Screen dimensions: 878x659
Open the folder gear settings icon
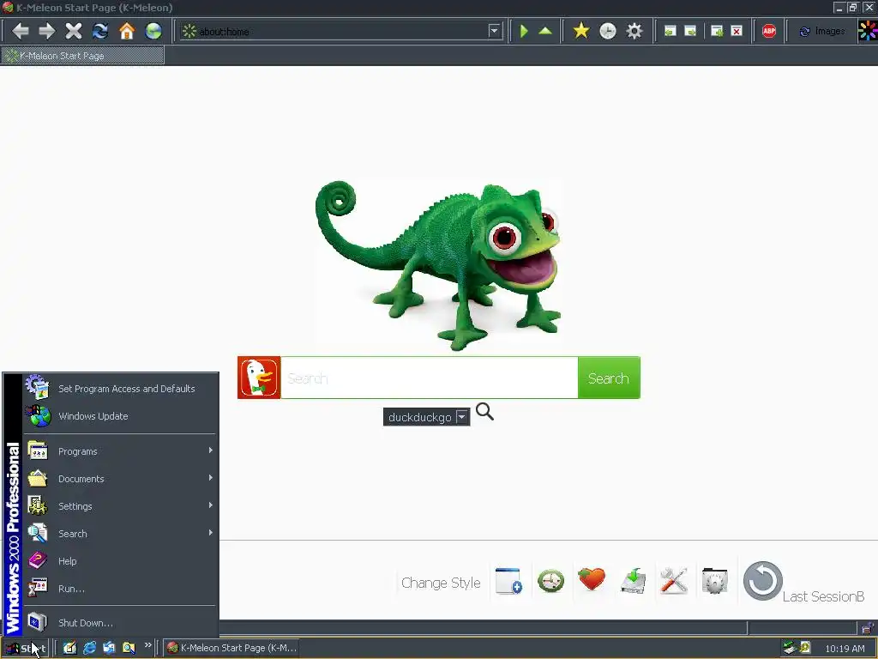pyautogui.click(x=714, y=581)
